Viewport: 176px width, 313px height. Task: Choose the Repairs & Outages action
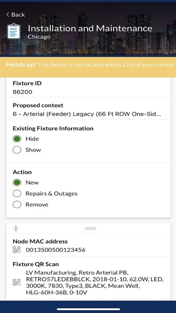coord(17,193)
